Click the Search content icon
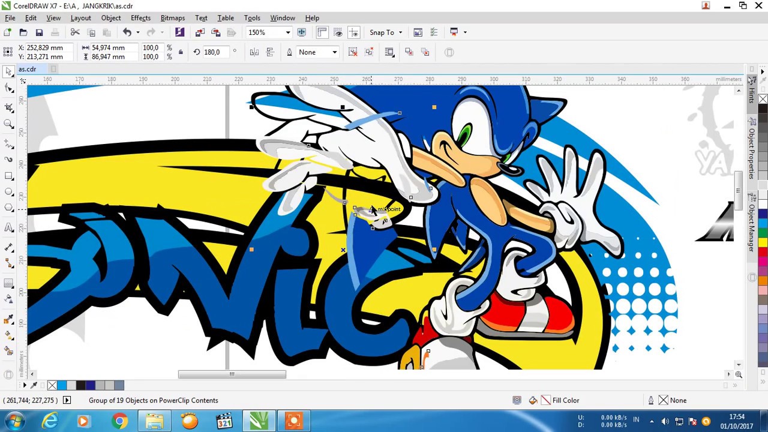This screenshot has height=432, width=768. click(179, 32)
